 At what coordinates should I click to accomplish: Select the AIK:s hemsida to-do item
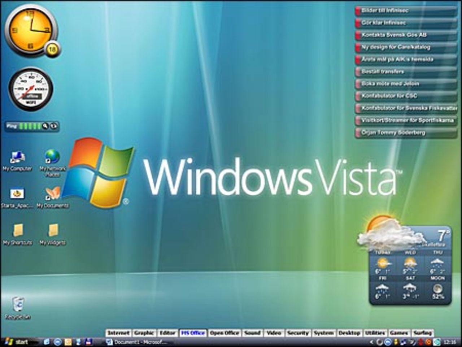(406, 60)
